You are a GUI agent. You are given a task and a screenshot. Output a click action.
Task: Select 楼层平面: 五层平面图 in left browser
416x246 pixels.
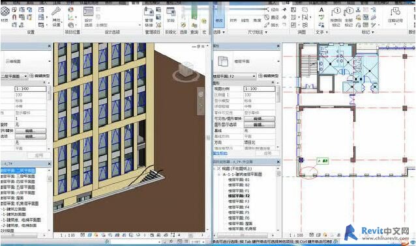(18, 187)
